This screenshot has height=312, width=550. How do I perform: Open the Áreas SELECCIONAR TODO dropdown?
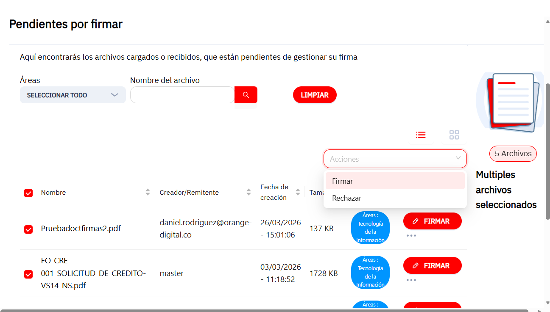73,95
